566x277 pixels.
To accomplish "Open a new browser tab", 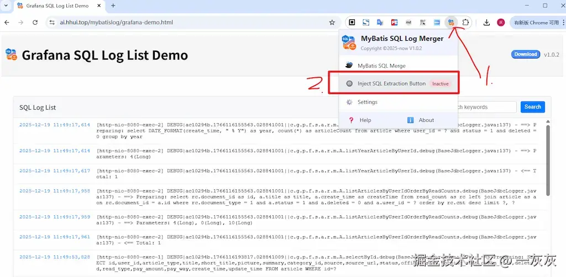I will tap(113, 6).
